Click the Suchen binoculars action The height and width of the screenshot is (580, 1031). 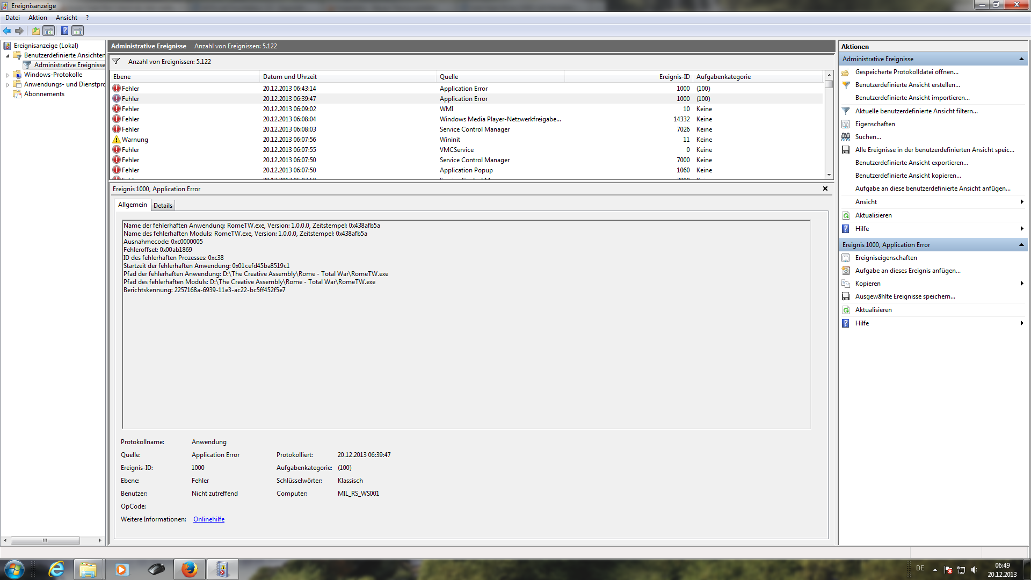(868, 137)
